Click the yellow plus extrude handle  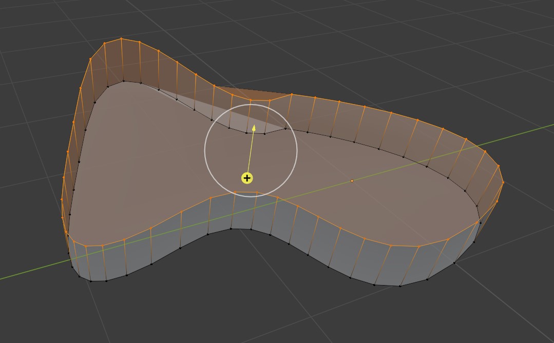pos(247,178)
